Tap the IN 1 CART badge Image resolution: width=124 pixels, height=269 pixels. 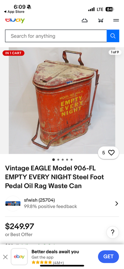coord(13,53)
